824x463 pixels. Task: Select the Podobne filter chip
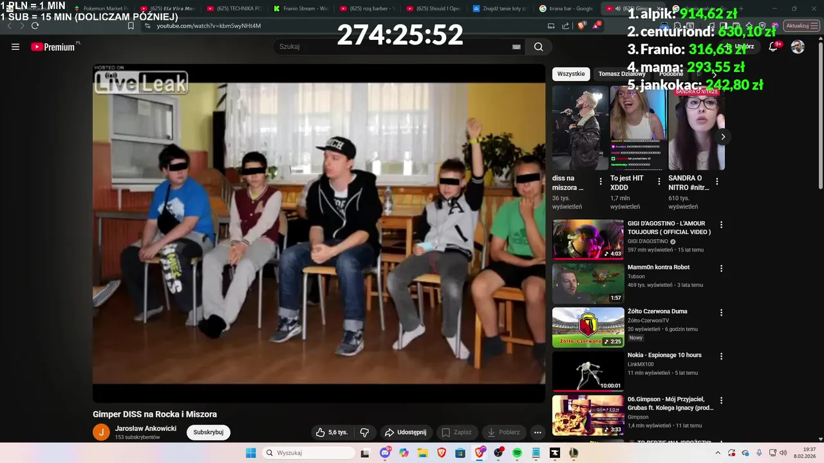pyautogui.click(x=671, y=74)
